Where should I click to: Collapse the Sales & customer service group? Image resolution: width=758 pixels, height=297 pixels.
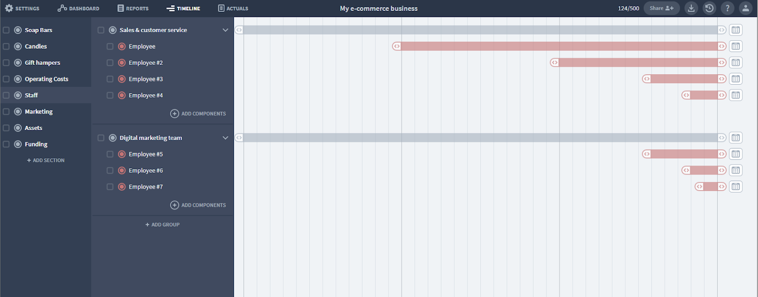click(226, 30)
